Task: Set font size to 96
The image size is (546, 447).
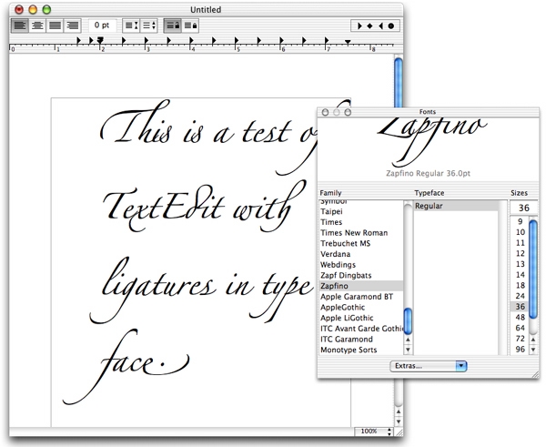Action: point(520,350)
